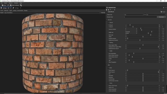Click the Brick Degradation value field
Viewport: 167px width, 94px height.
coord(163,53)
